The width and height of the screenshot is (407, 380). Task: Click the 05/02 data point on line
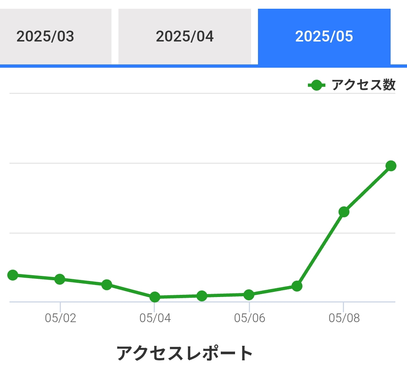[x=60, y=279]
